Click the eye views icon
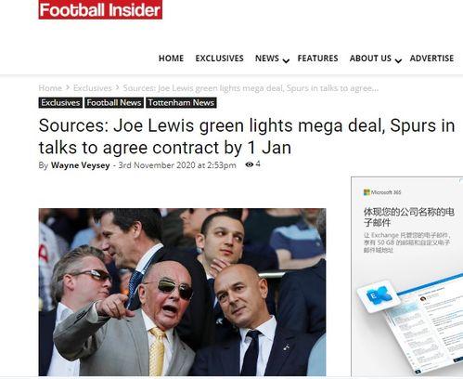The image size is (463, 379). [x=250, y=164]
